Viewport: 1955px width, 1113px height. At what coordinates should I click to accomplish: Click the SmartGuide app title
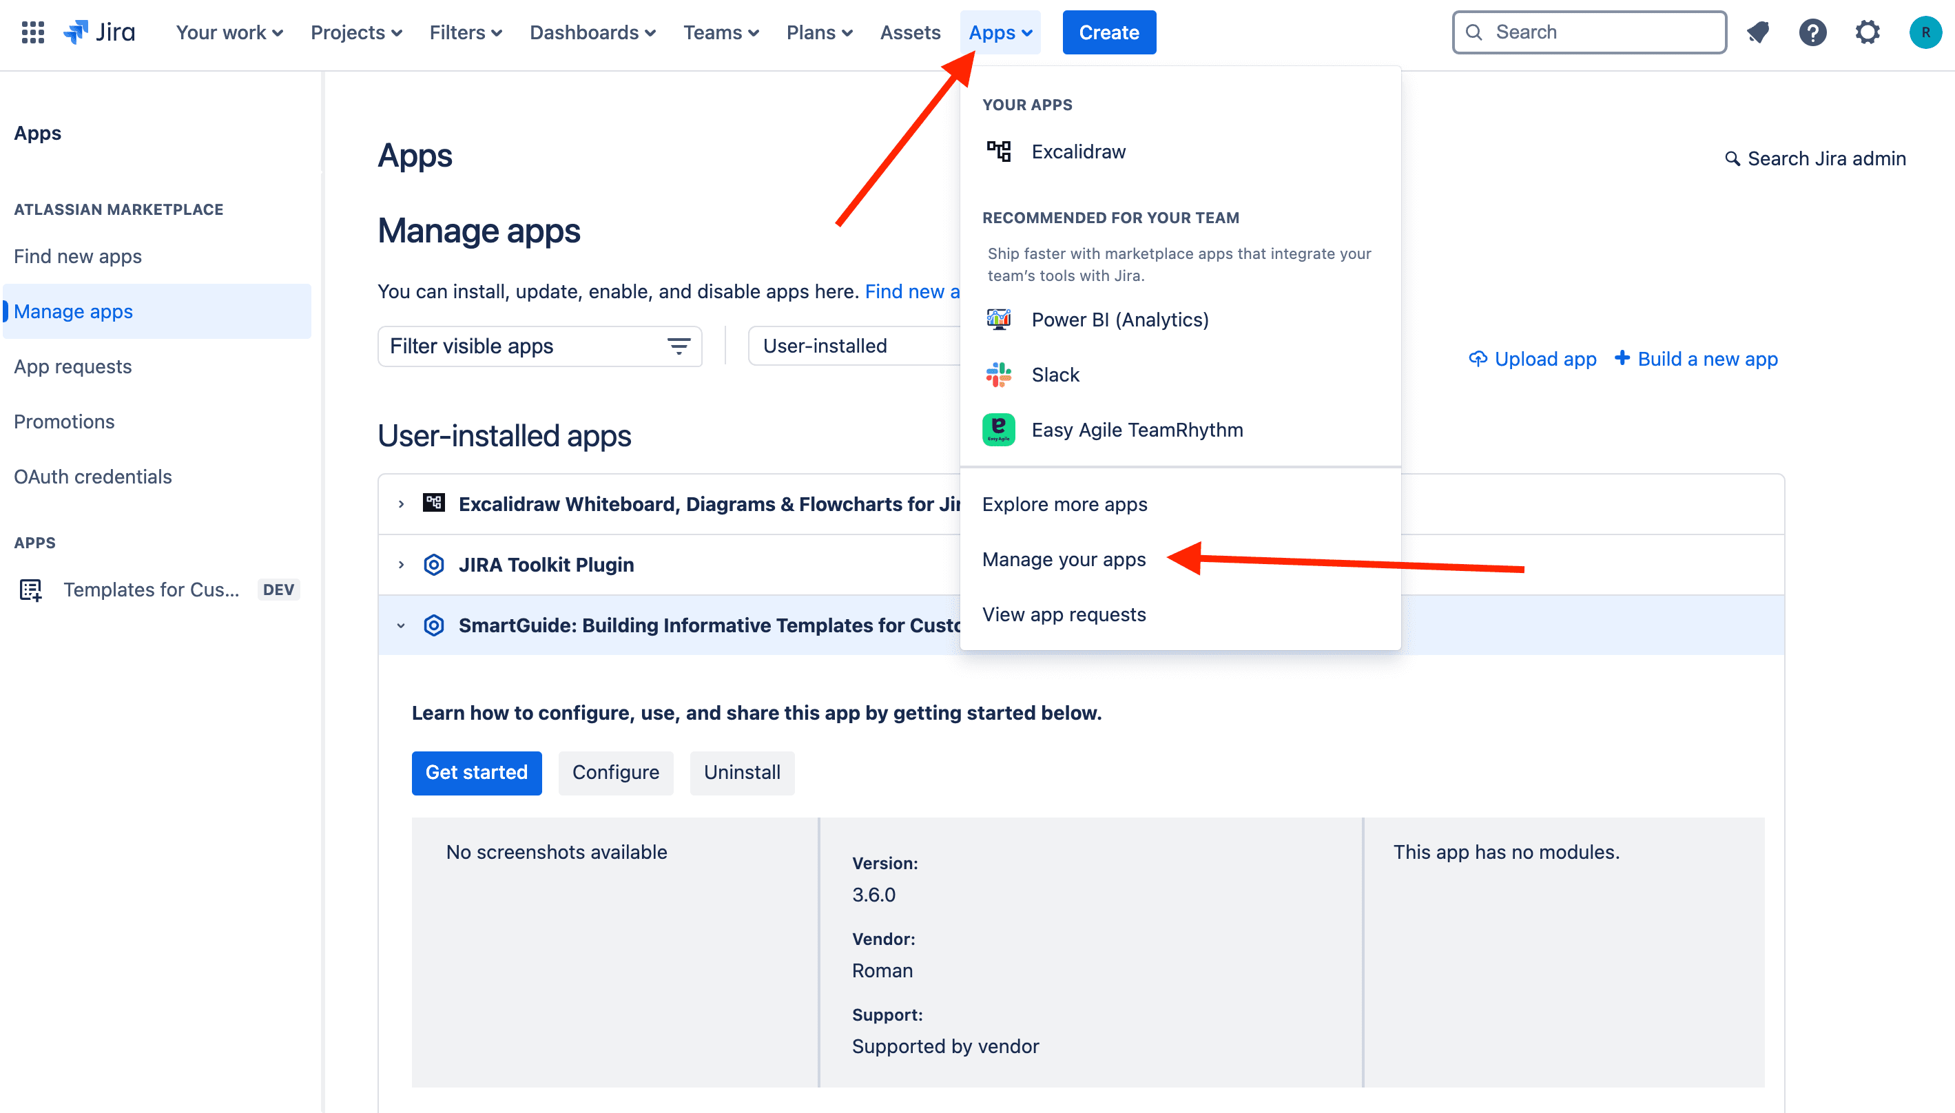click(709, 625)
